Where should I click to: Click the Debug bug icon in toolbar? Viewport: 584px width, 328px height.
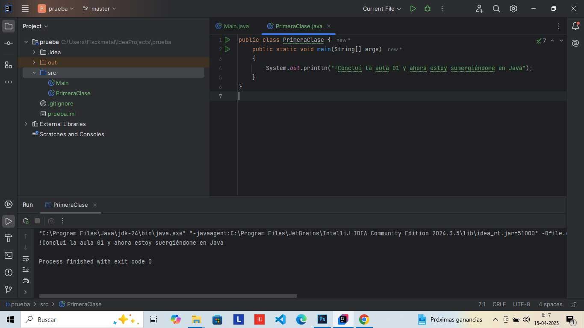click(x=427, y=9)
